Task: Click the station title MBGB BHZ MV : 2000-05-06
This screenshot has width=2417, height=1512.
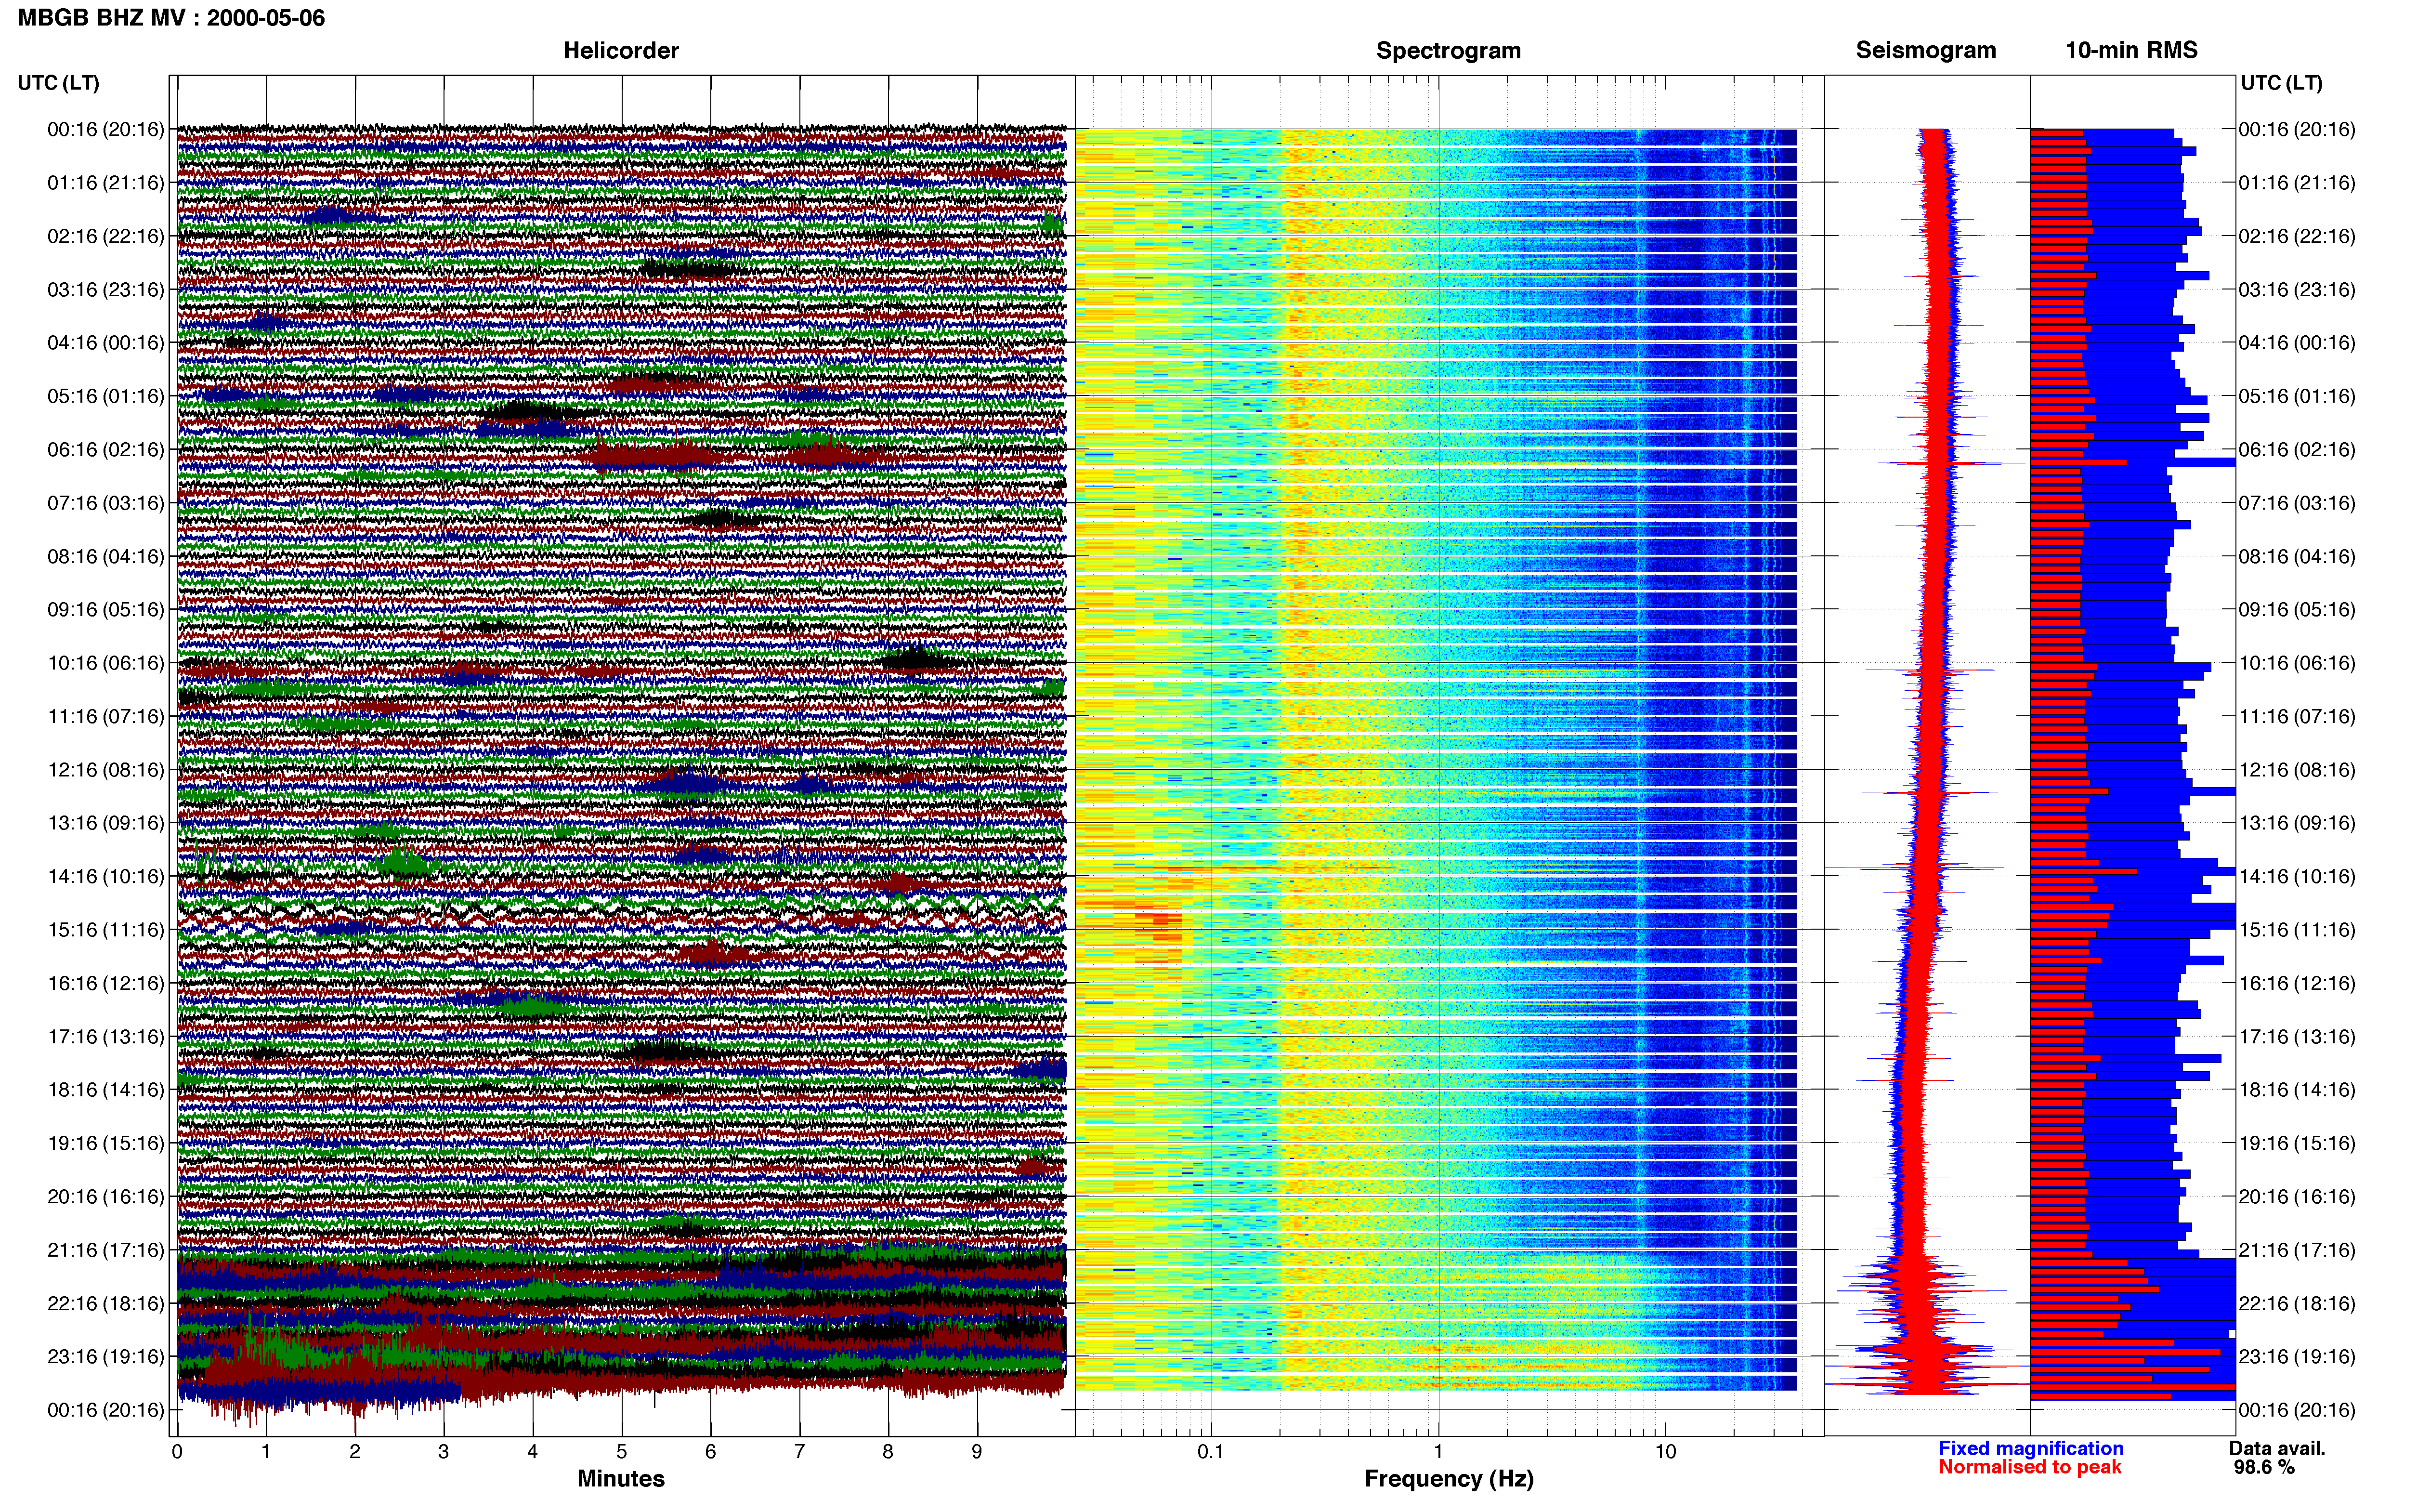Action: [x=171, y=18]
